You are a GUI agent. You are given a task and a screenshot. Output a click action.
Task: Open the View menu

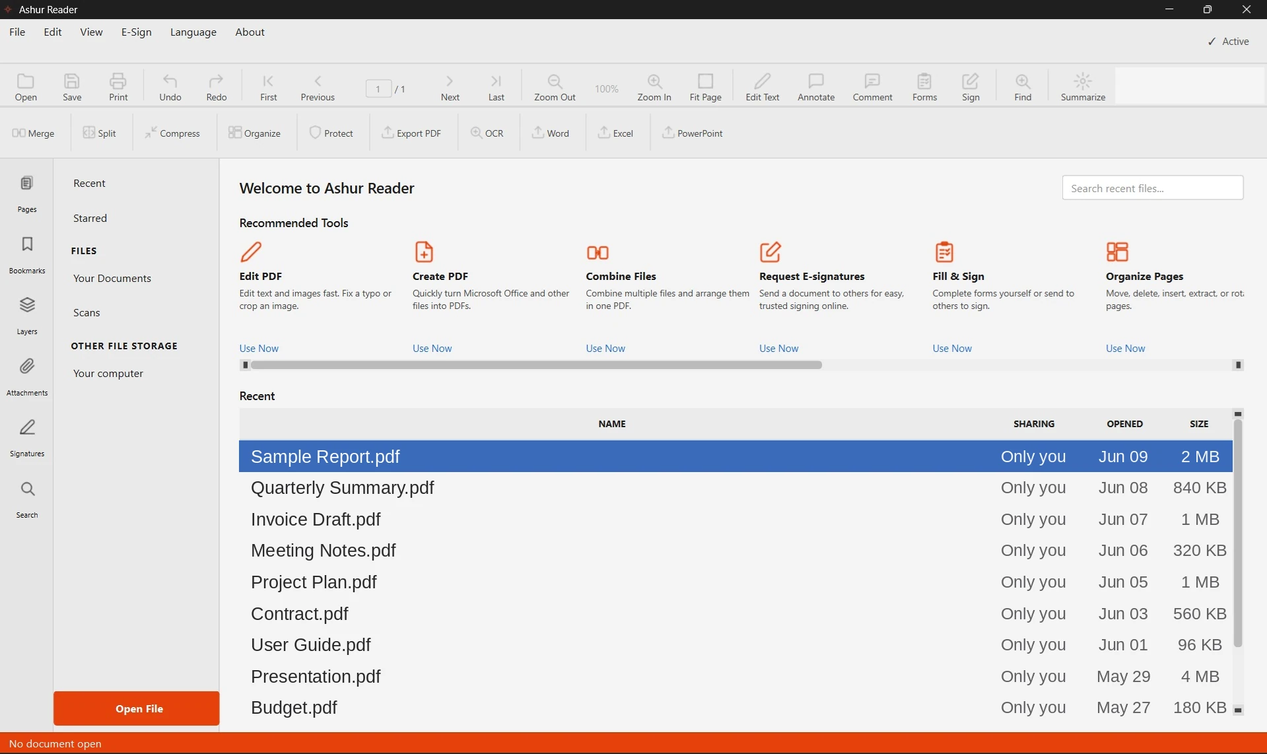[x=91, y=32]
